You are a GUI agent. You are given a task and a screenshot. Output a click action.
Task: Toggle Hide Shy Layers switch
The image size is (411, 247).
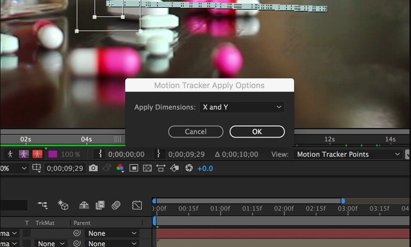point(84,205)
